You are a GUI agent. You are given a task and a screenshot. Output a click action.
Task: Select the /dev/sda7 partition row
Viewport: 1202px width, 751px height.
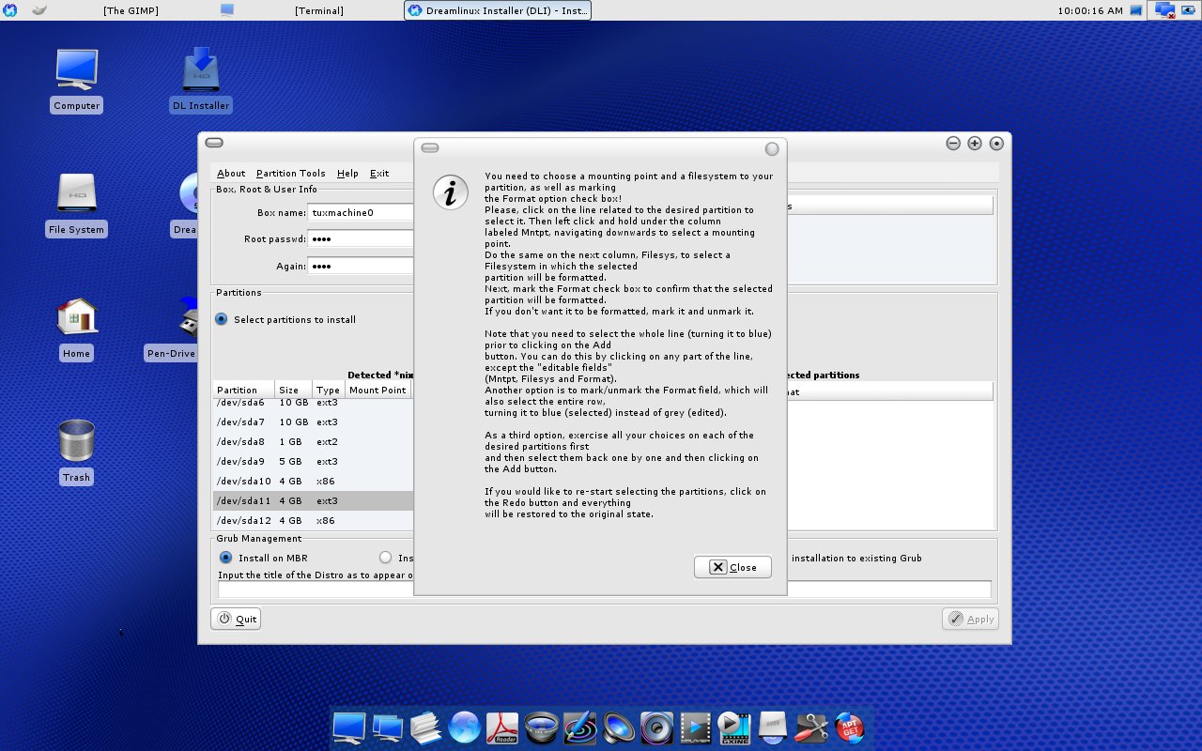[x=313, y=422]
